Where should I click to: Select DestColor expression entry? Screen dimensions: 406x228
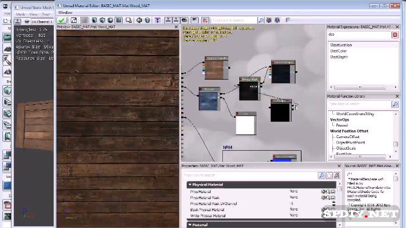click(x=338, y=51)
